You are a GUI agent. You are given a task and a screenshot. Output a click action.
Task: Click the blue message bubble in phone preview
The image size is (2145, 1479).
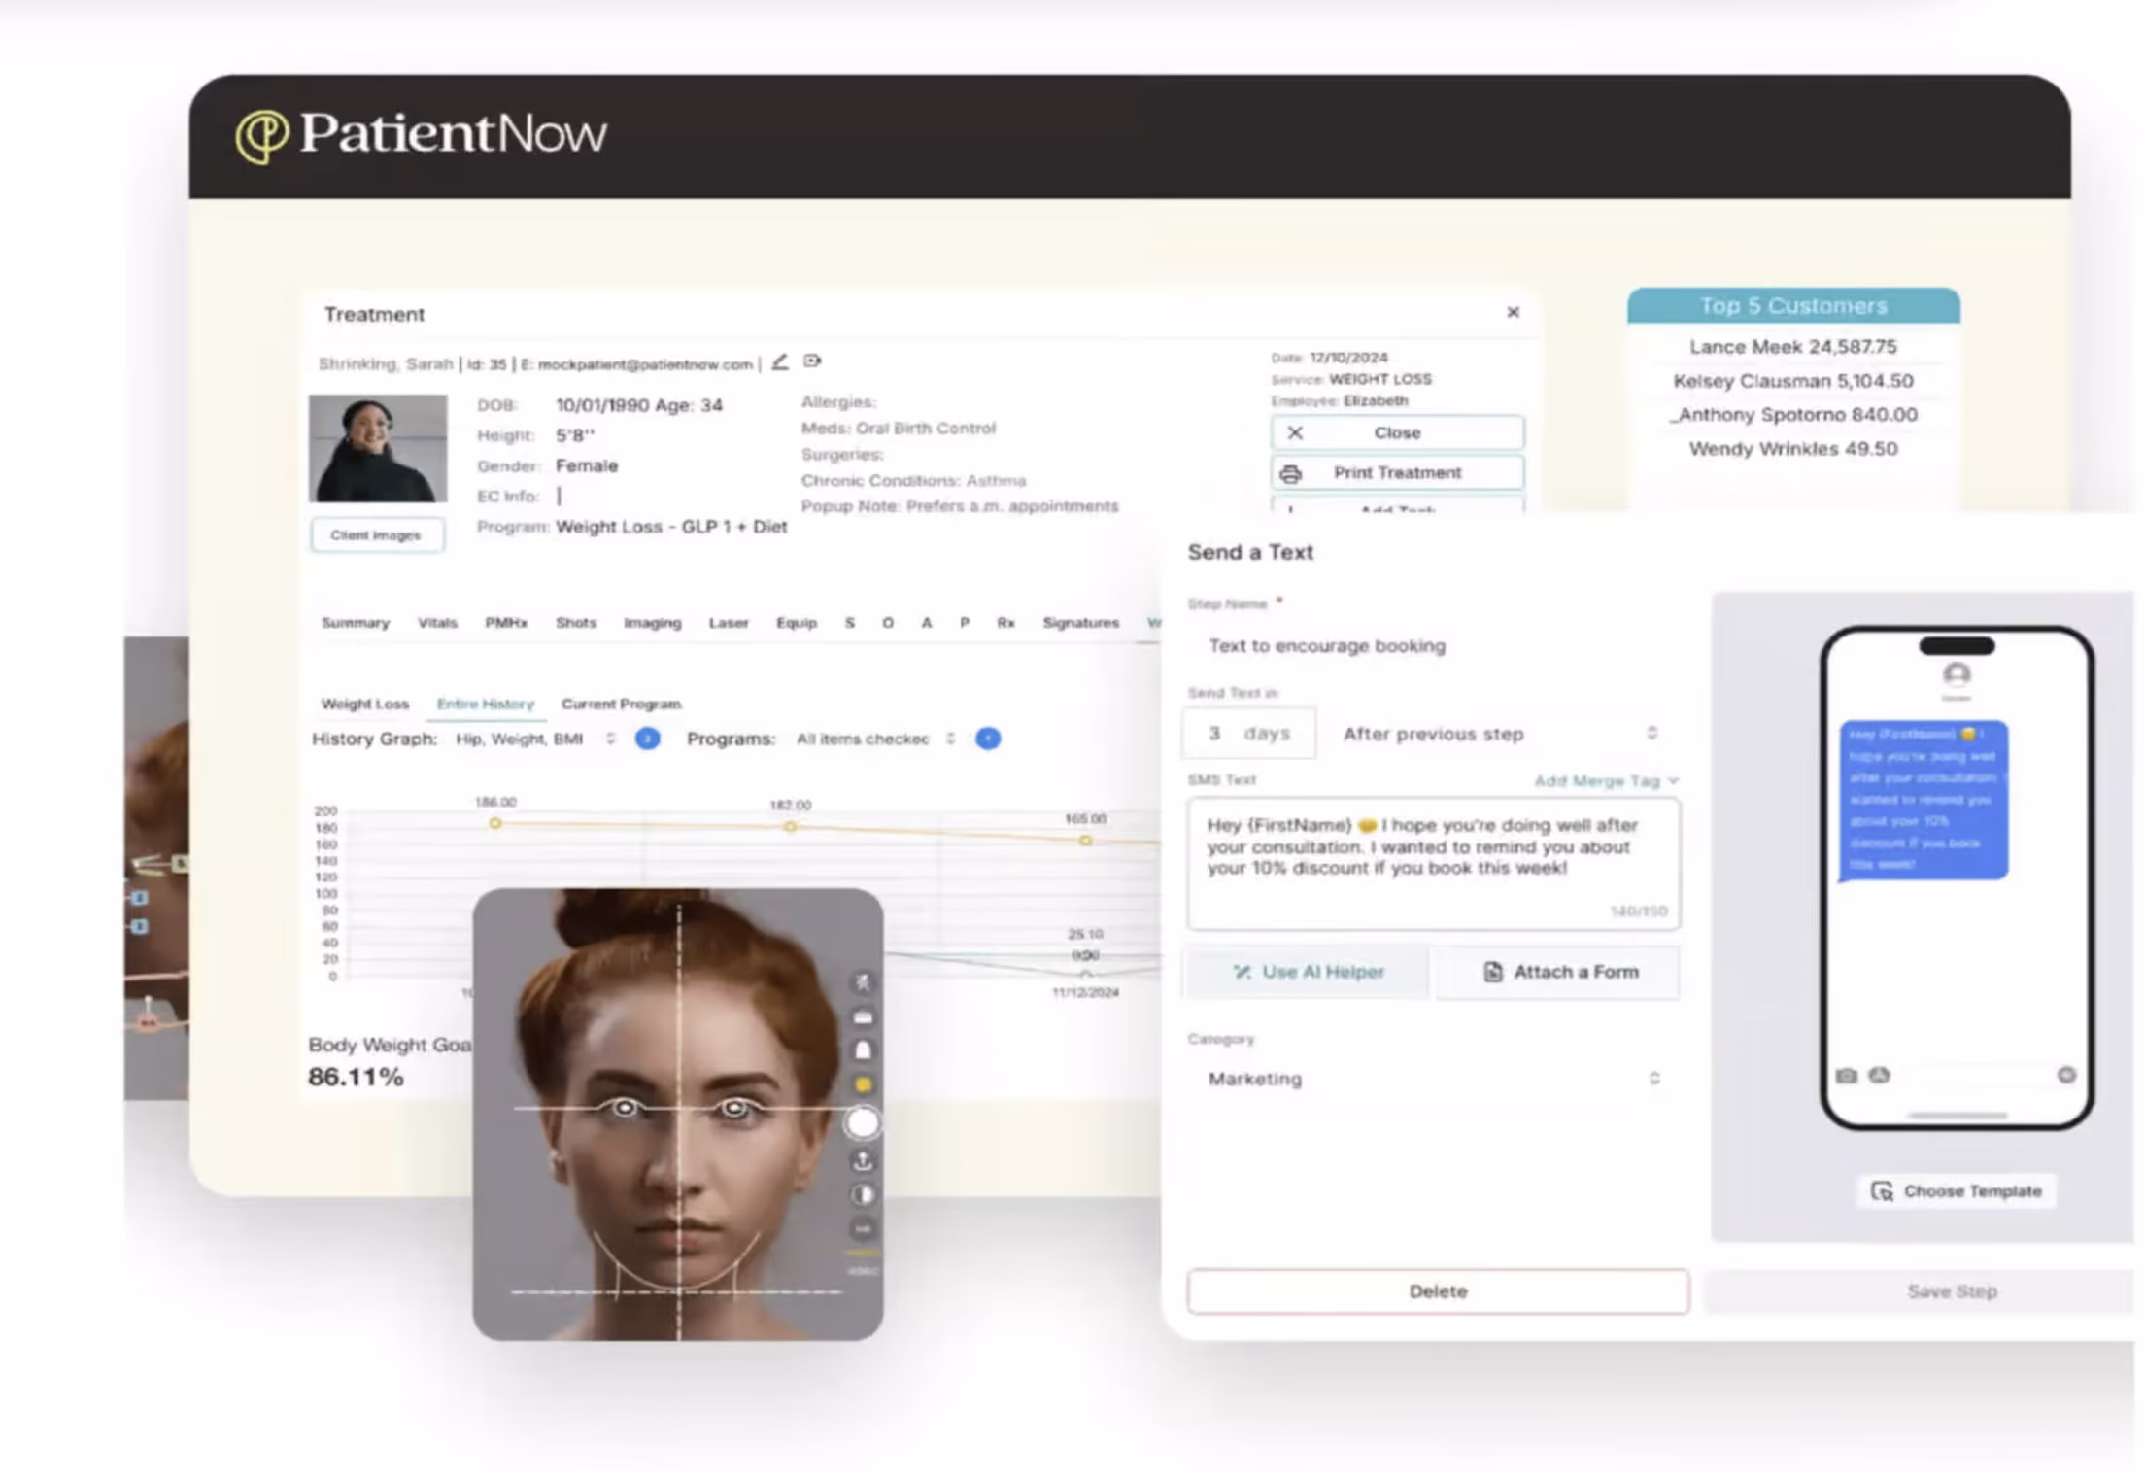1924,800
